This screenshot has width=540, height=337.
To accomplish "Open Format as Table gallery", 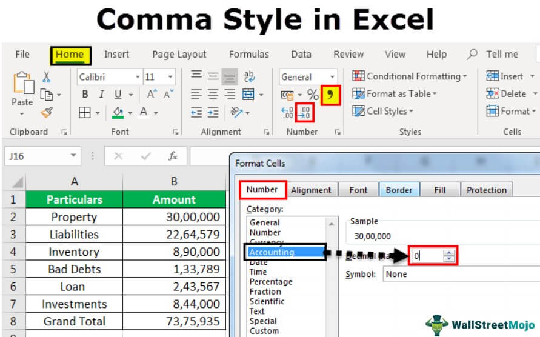I will pos(395,94).
